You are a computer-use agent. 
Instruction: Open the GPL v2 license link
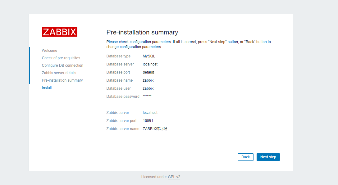click(x=174, y=177)
